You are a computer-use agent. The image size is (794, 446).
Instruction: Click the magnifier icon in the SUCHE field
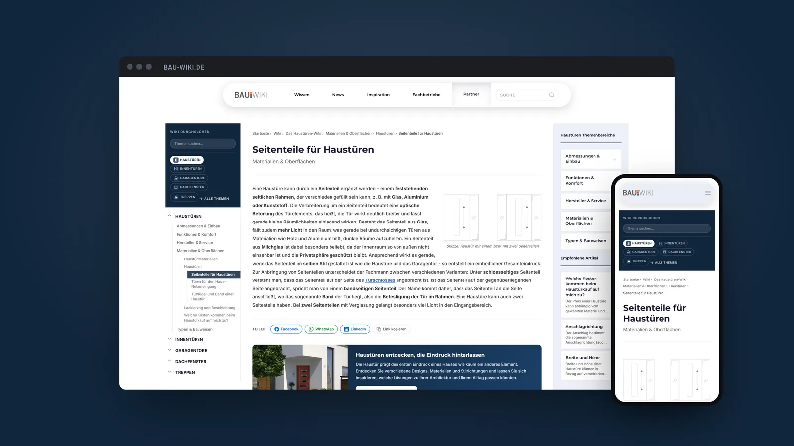pyautogui.click(x=551, y=95)
